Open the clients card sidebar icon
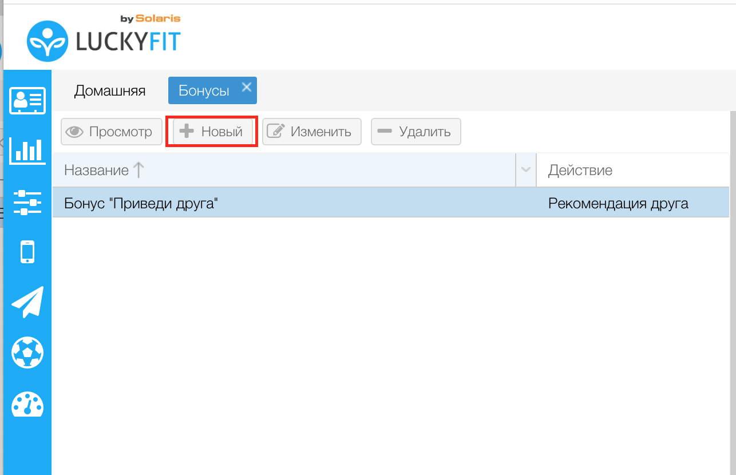736x475 pixels. point(27,101)
